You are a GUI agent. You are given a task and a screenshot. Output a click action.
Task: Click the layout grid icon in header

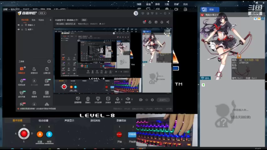pyautogui.click(x=156, y=22)
